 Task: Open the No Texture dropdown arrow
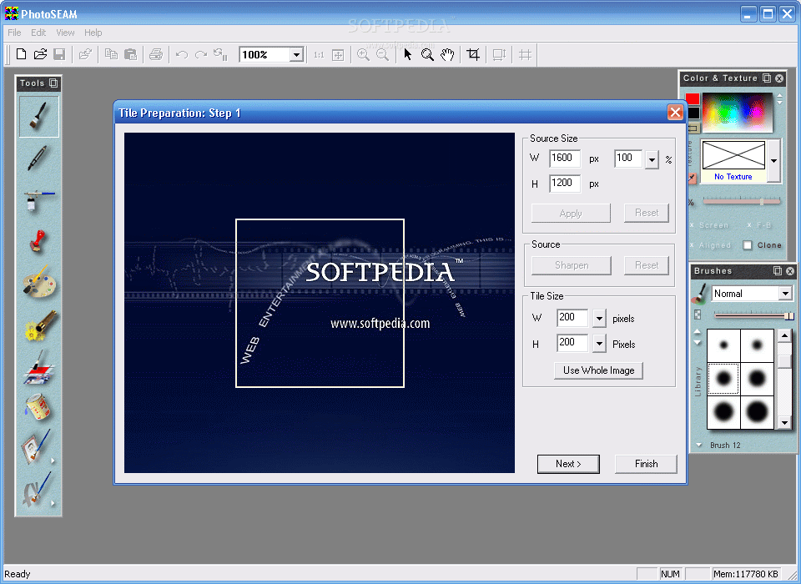(x=774, y=160)
